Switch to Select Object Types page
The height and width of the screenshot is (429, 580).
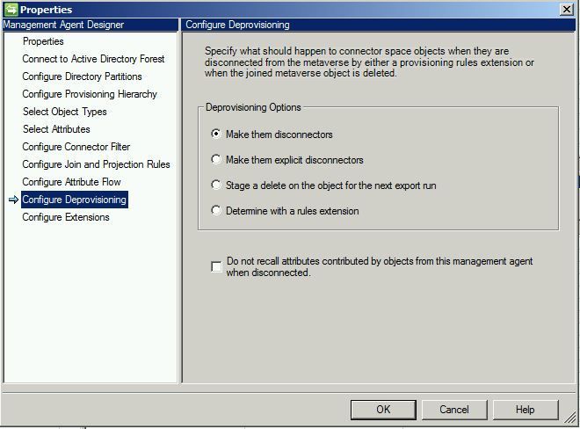click(x=65, y=112)
